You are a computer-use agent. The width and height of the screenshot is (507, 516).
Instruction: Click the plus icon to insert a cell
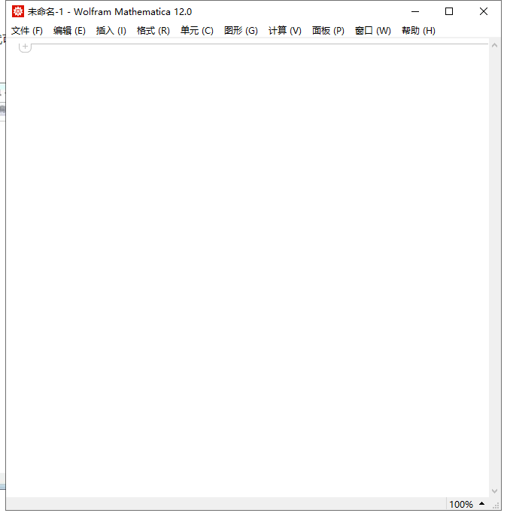click(25, 47)
